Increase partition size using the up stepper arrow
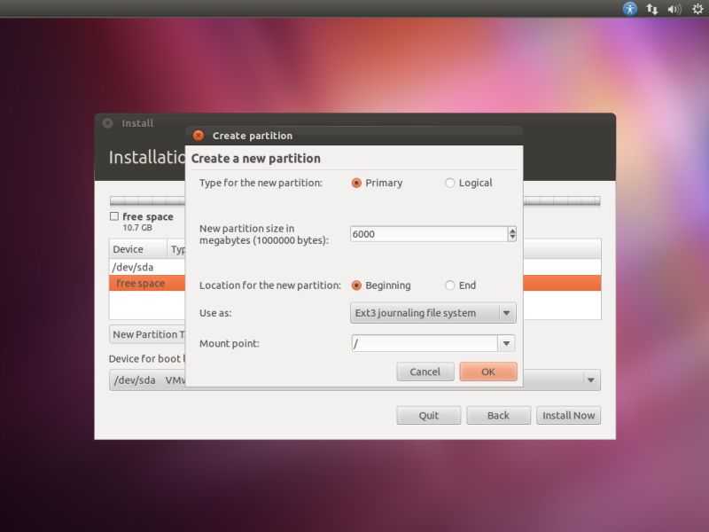 coord(512,229)
